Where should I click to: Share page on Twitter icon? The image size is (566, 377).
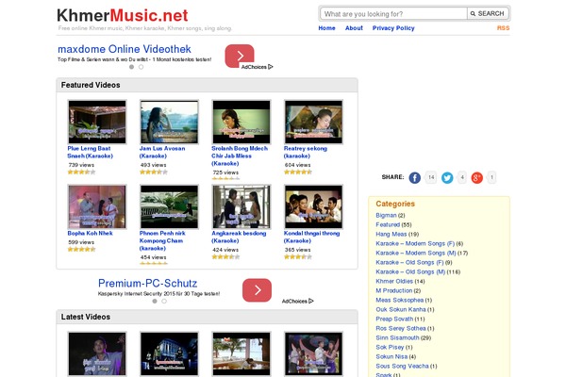click(x=447, y=177)
